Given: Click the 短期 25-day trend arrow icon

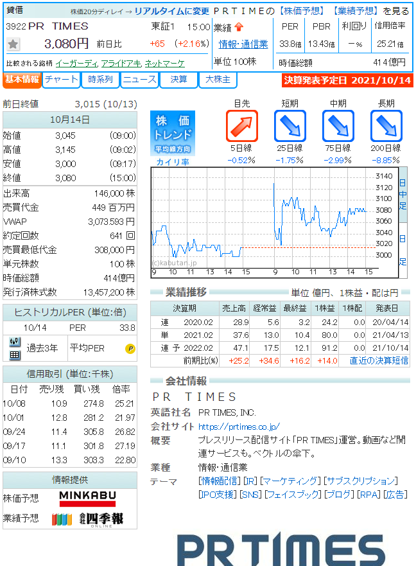Looking at the screenshot, I should click(x=290, y=126).
